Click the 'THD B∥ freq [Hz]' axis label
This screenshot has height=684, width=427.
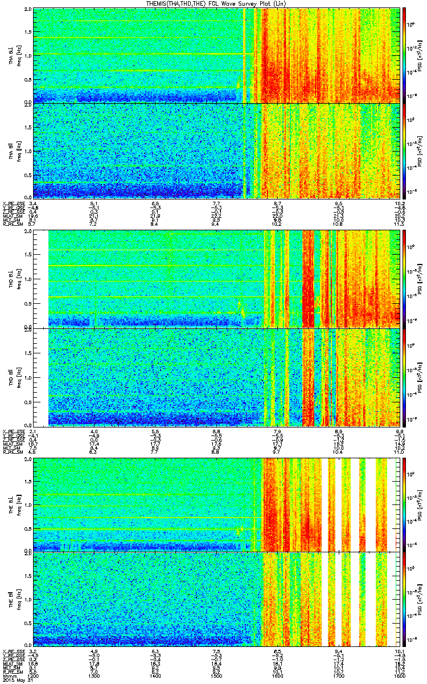pyautogui.click(x=15, y=377)
